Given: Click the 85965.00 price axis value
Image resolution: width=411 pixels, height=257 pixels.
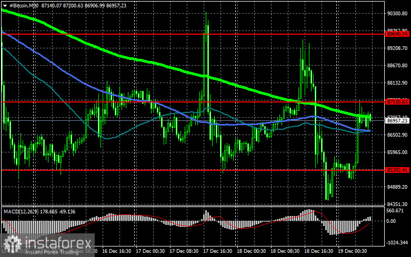Looking at the screenshot, I should 397,152.
